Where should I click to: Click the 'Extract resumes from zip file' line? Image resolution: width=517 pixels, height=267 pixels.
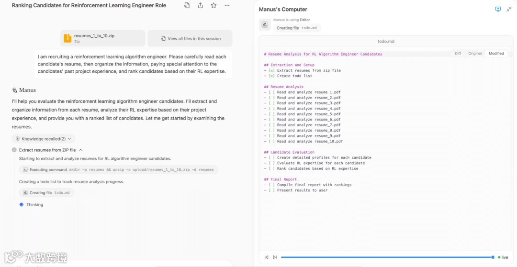pyautogui.click(x=303, y=70)
